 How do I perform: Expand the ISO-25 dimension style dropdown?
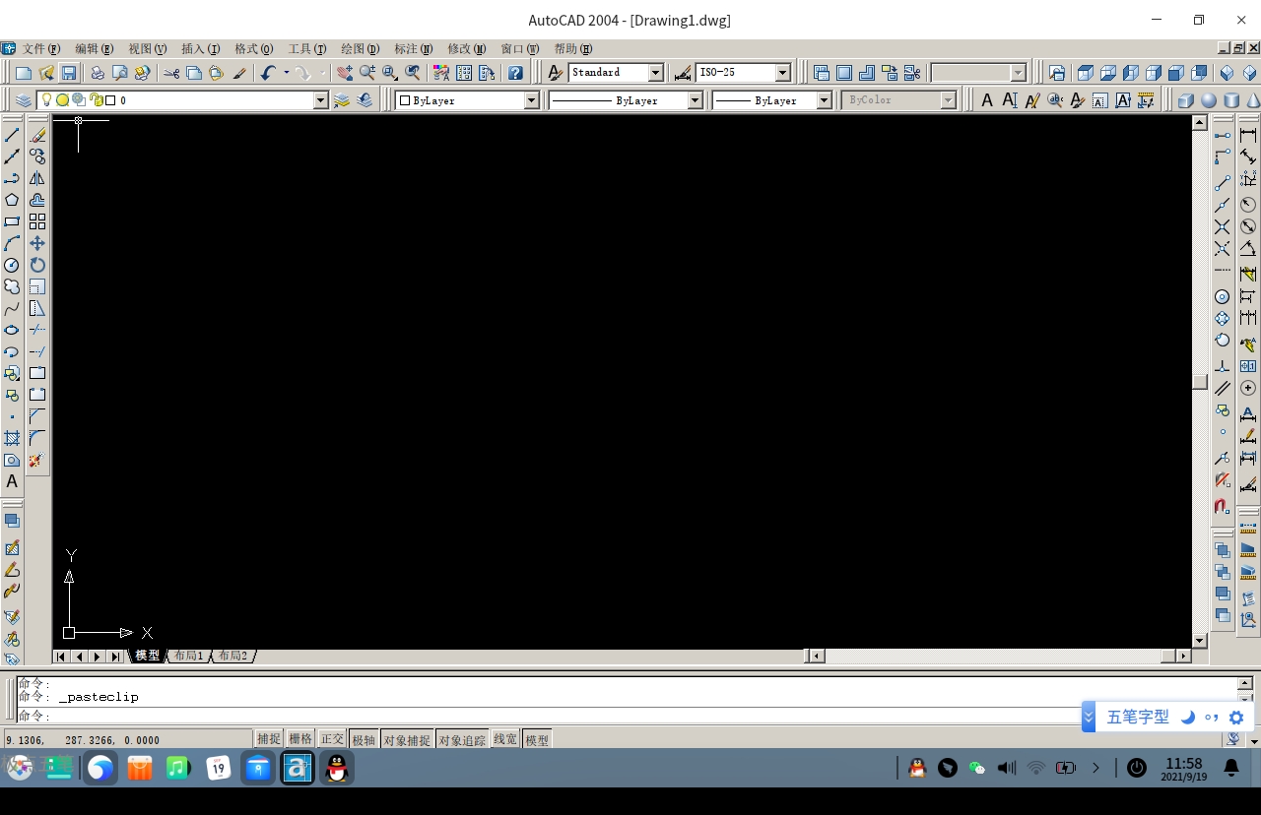[x=783, y=73]
